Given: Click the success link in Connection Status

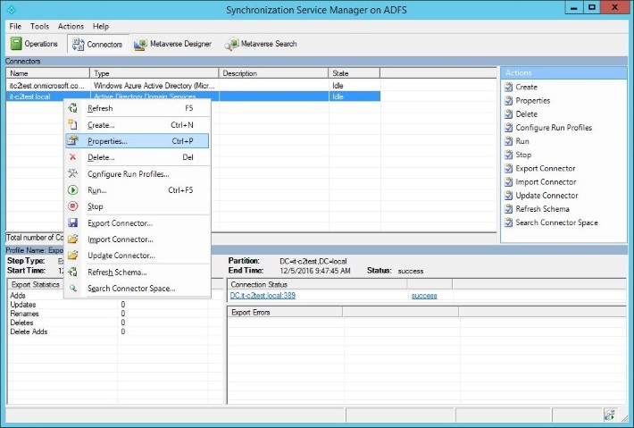Looking at the screenshot, I should click(x=424, y=296).
